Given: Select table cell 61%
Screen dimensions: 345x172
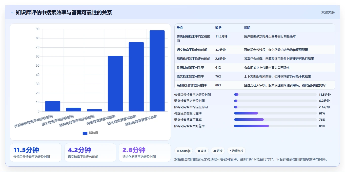Looking at the screenshot, I should [218, 67].
